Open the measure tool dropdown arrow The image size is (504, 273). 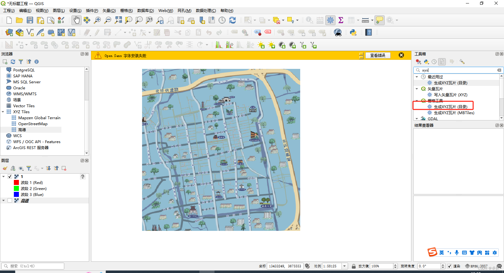(x=372, y=20)
